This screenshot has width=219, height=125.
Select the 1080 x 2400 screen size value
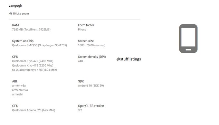91,45
